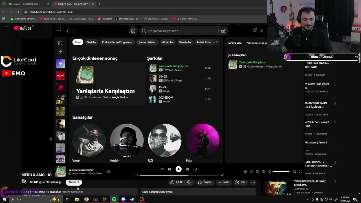
Task: Click Canlı sohbeti tekrar oynat
Action: point(157,192)
